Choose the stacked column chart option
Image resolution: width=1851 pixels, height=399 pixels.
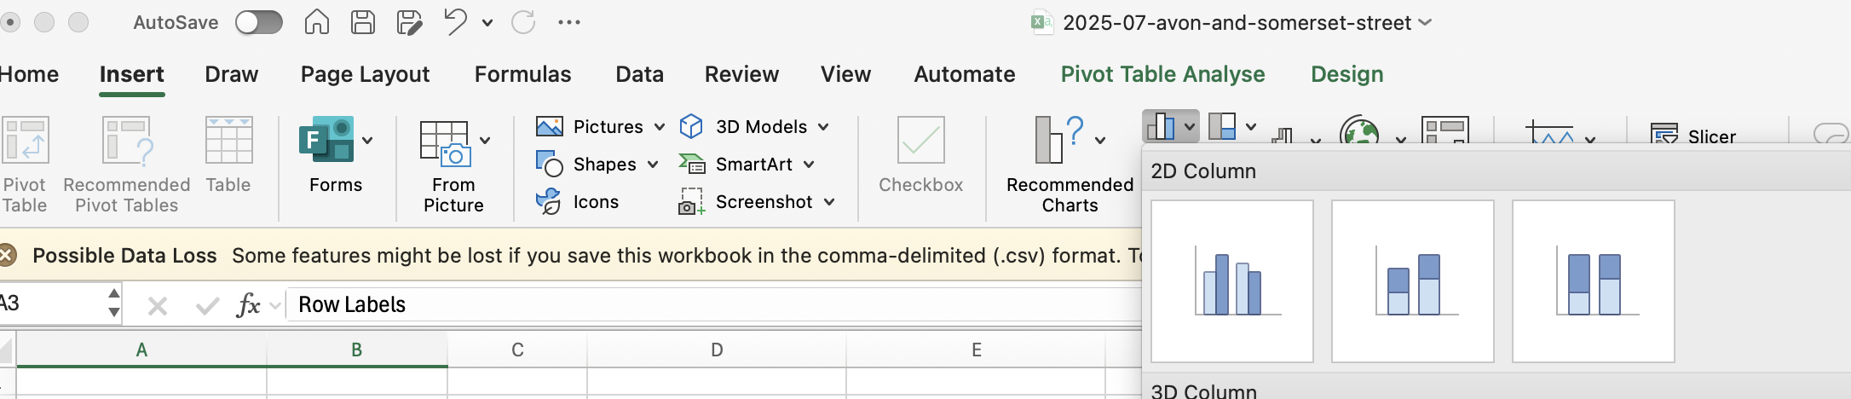point(1412,281)
